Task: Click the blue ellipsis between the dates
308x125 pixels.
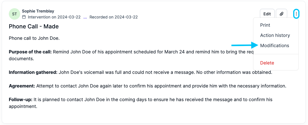Action: (85, 17)
